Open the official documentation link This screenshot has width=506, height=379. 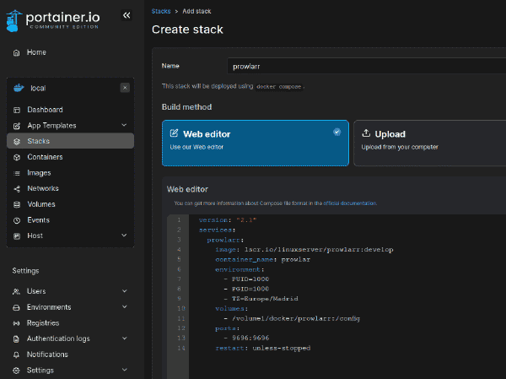tap(350, 203)
